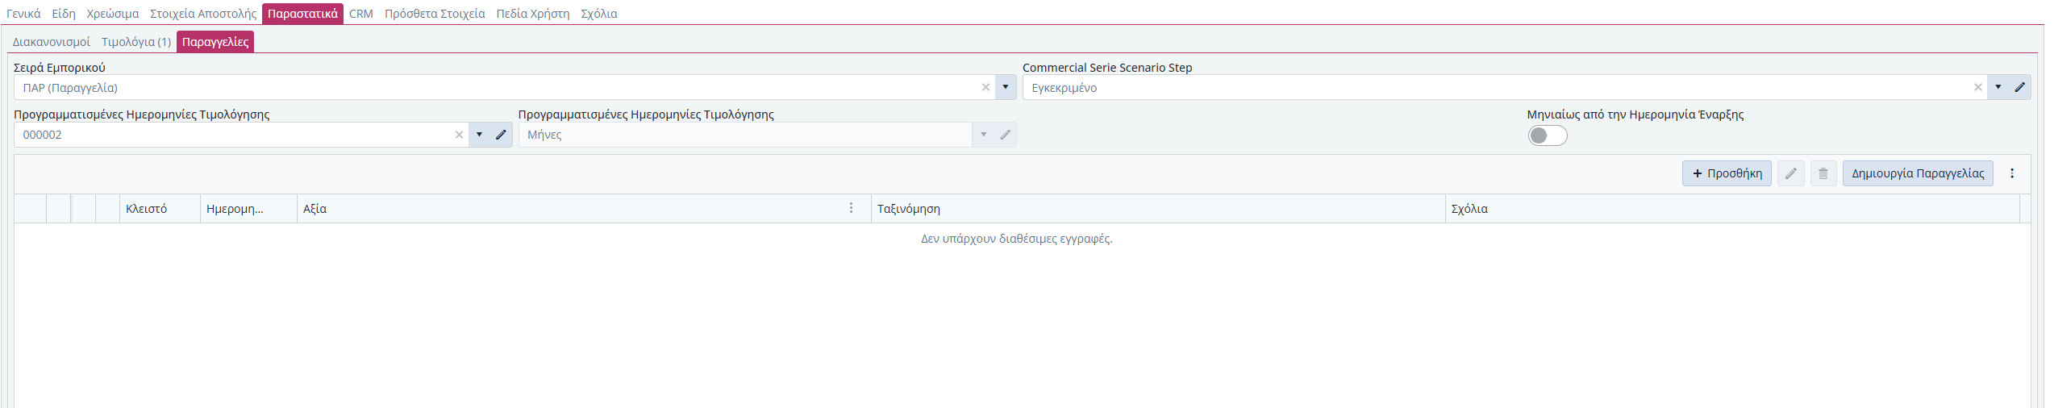Expand the Σειρά Εμπορικού dropdown
The height and width of the screenshot is (408, 2054).
[x=1006, y=88]
